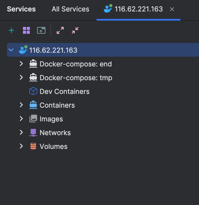199x205 pixels.
Task: Select the Containers row label
Action: (57, 105)
